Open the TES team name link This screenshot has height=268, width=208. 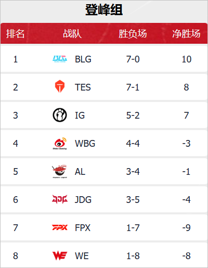[x=83, y=87]
